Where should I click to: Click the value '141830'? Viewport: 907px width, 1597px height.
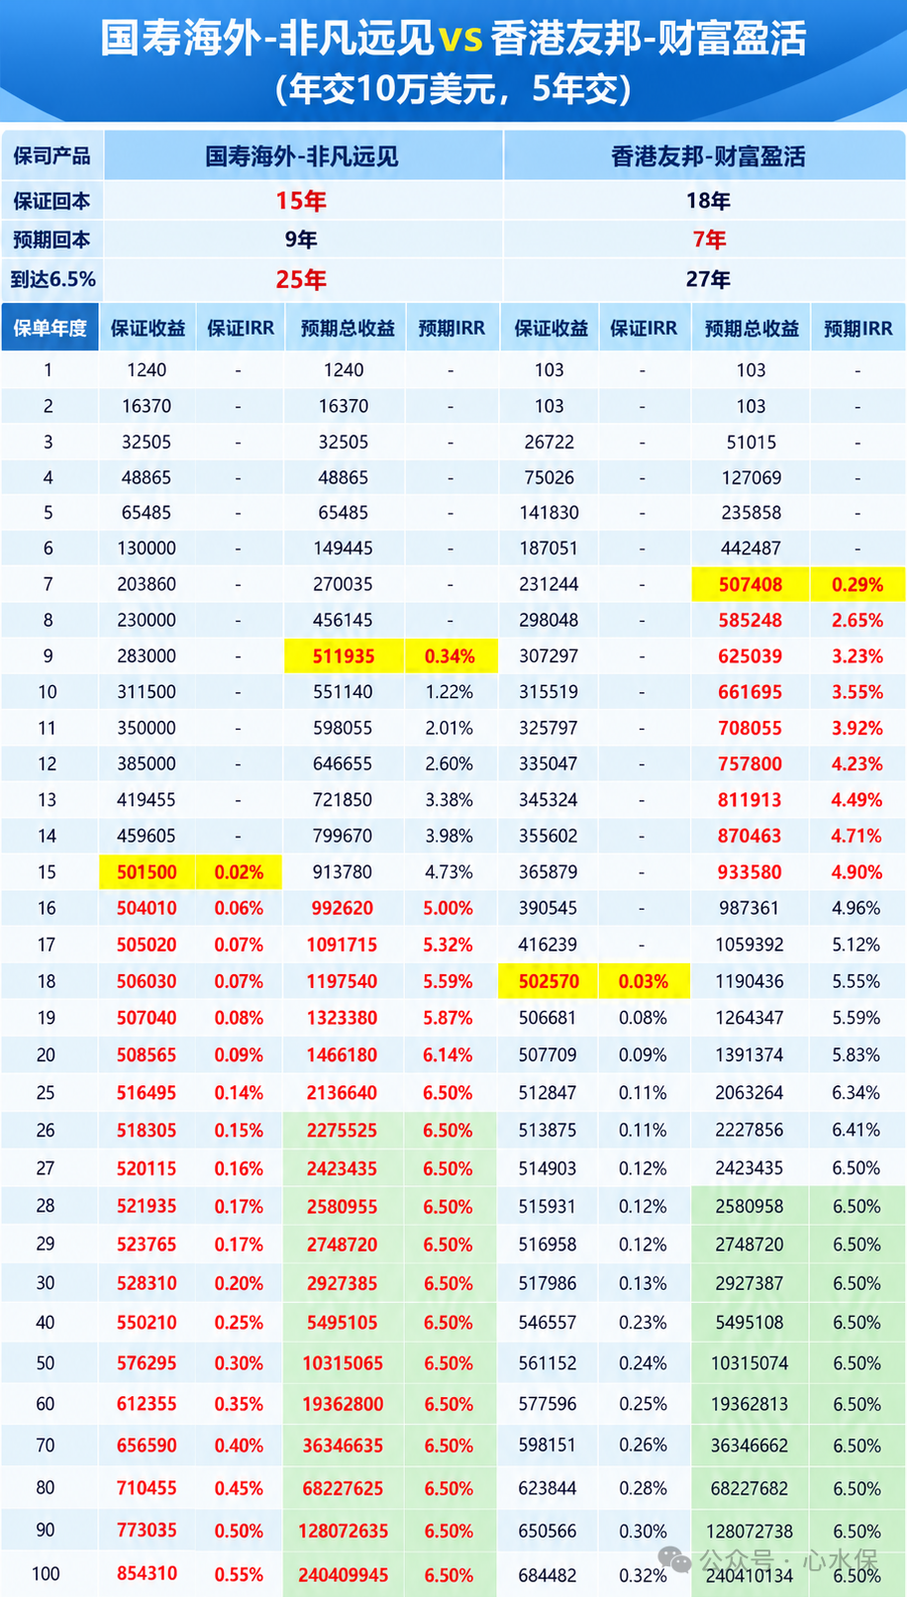click(x=548, y=513)
